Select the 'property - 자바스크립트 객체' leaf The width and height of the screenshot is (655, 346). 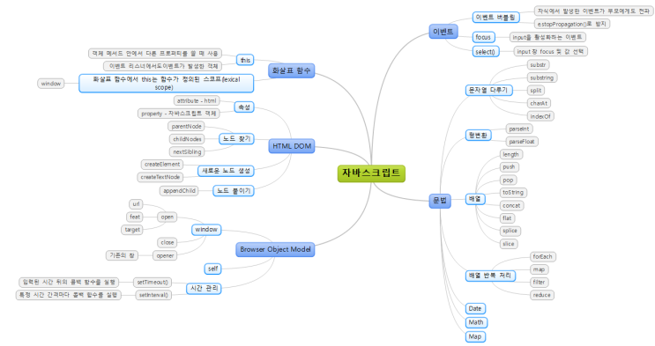[x=179, y=114]
